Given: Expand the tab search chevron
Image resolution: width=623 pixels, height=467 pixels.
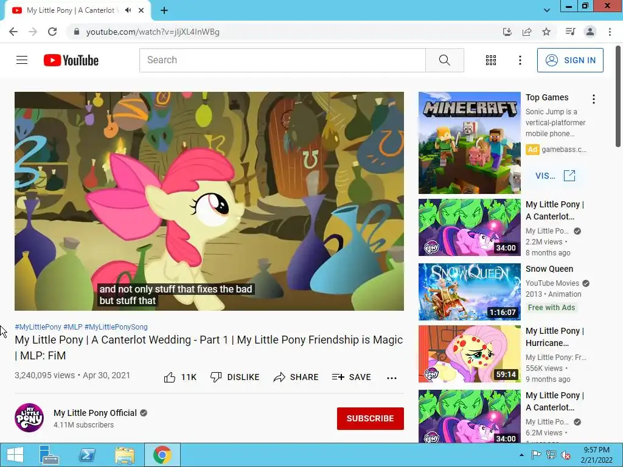Looking at the screenshot, I should [x=547, y=10].
